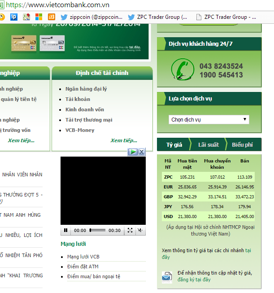The height and width of the screenshot is (293, 274).
Task: Open the ZPC Trader Group Twitter bookmark
Action: click(x=157, y=17)
